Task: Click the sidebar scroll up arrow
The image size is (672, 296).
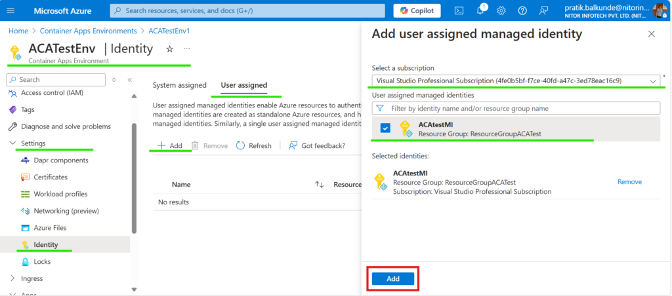Action: tap(134, 96)
